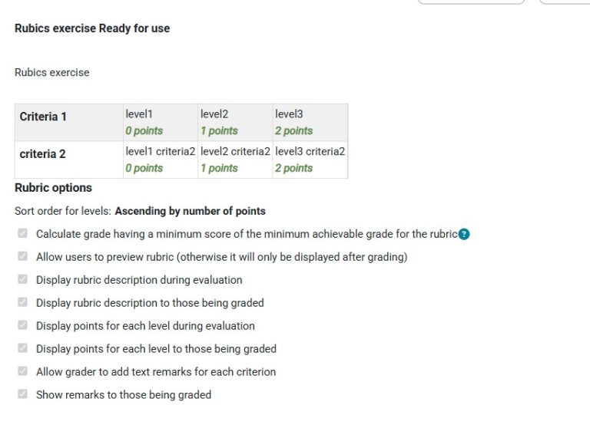
Task: Select the level3 criteria2 cell
Action: (x=310, y=160)
